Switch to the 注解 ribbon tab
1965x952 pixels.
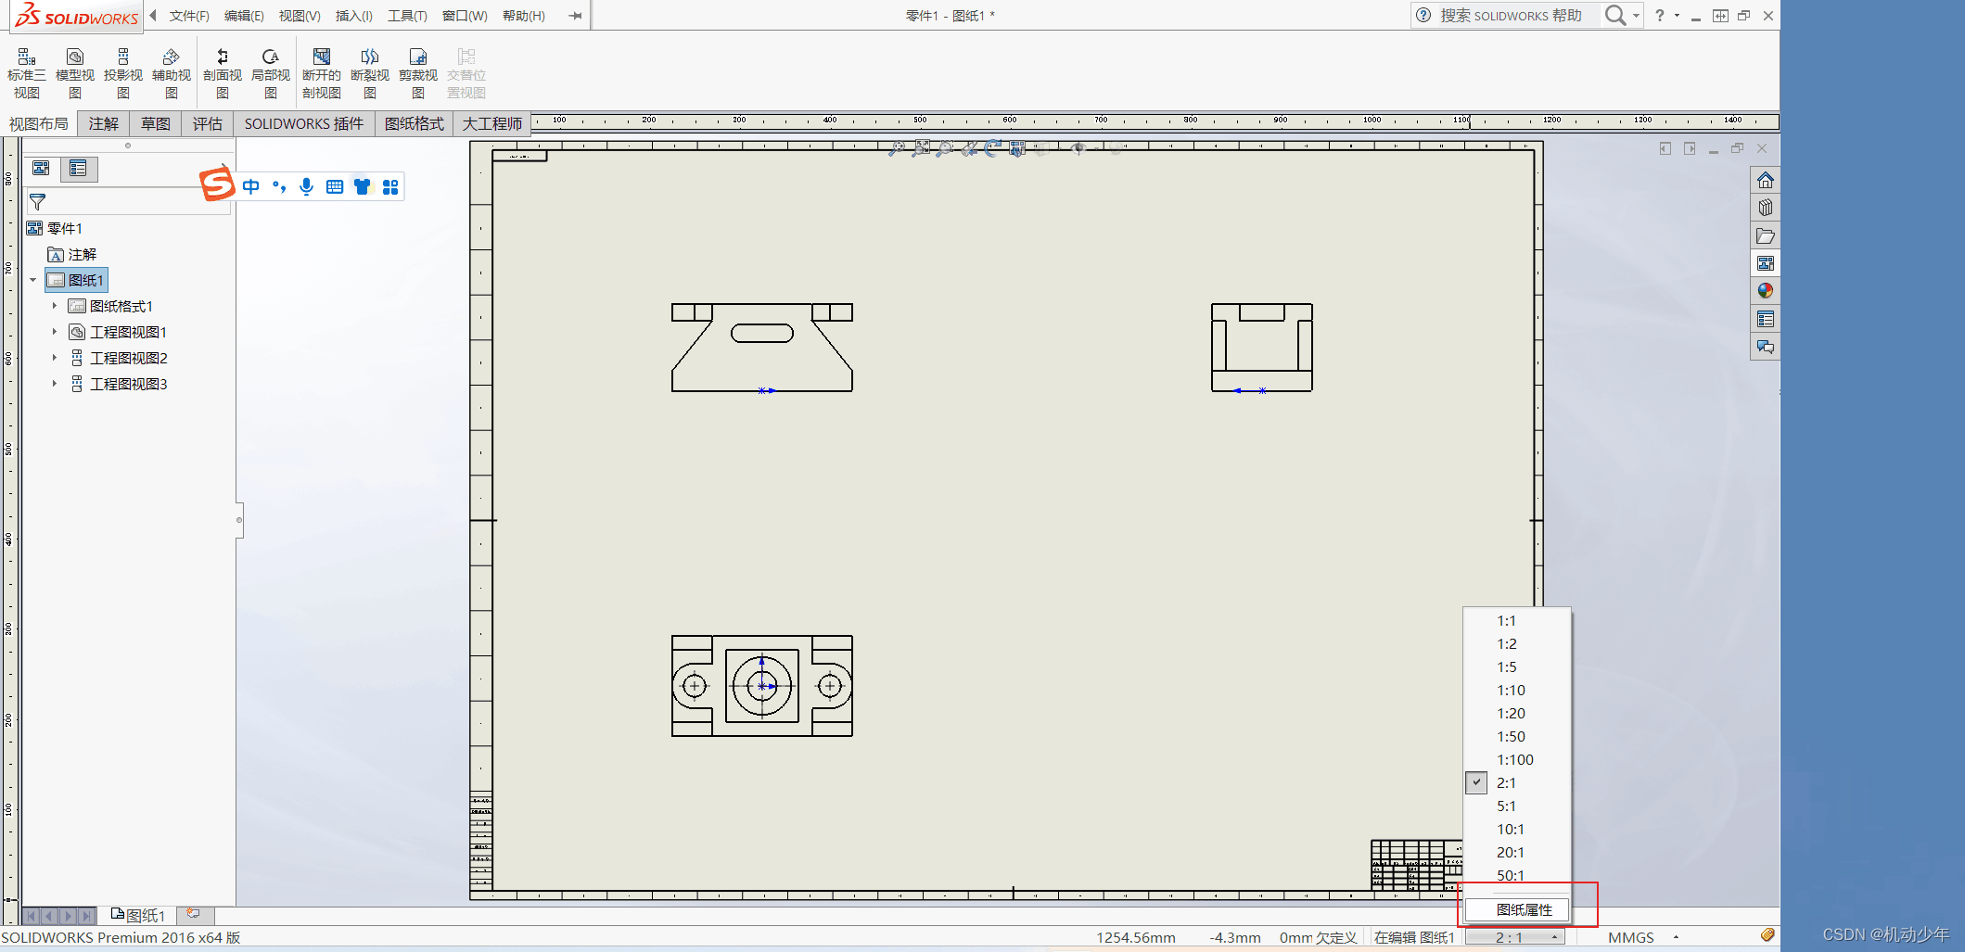click(104, 123)
